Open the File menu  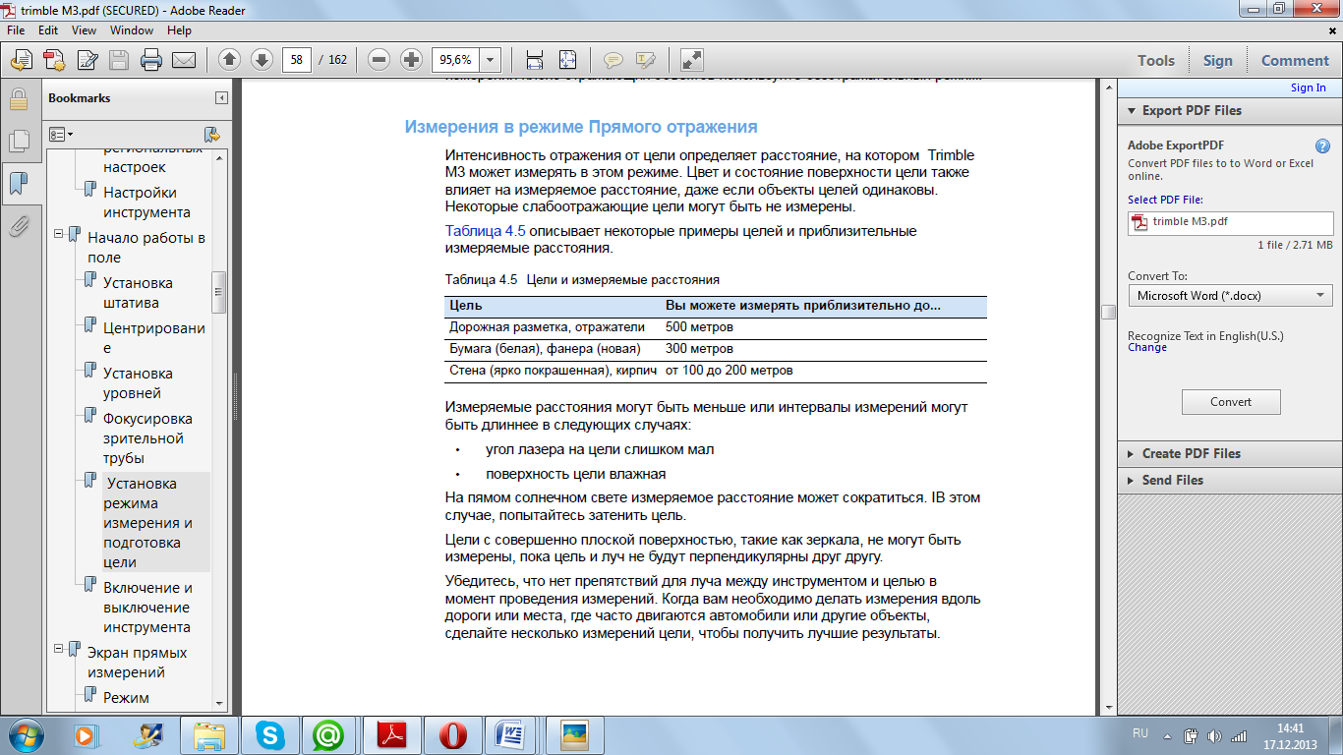pos(16,30)
